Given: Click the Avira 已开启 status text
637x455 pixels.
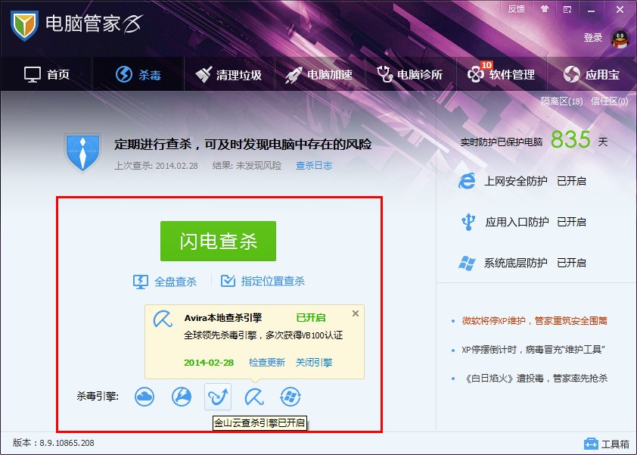Looking at the screenshot, I should tap(311, 317).
